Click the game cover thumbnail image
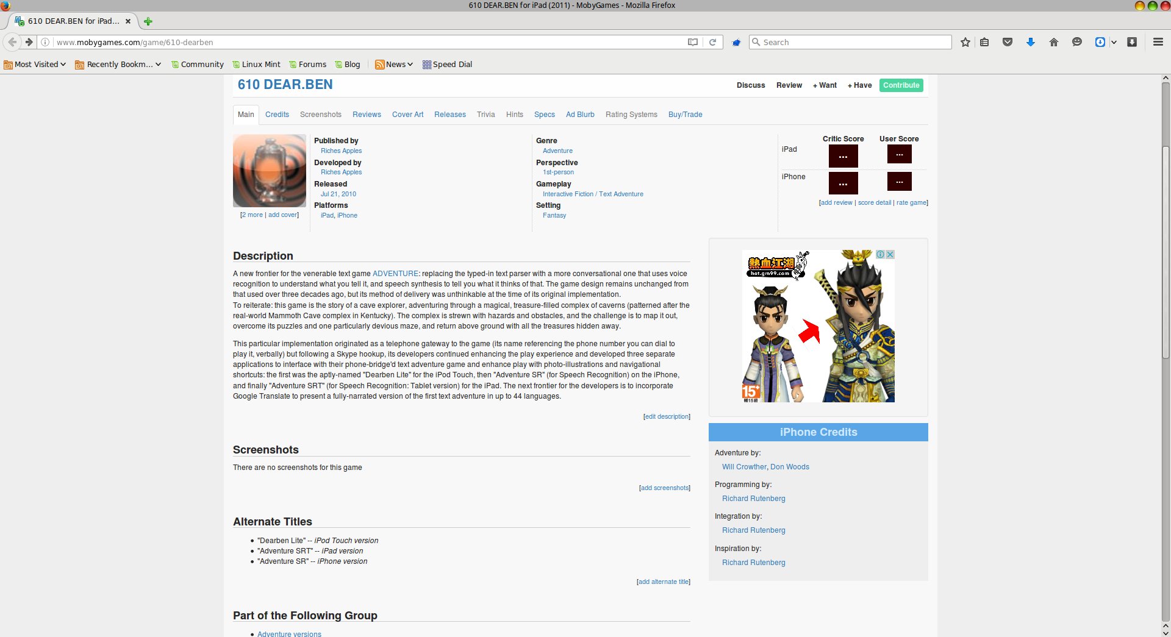1171x637 pixels. (x=270, y=171)
